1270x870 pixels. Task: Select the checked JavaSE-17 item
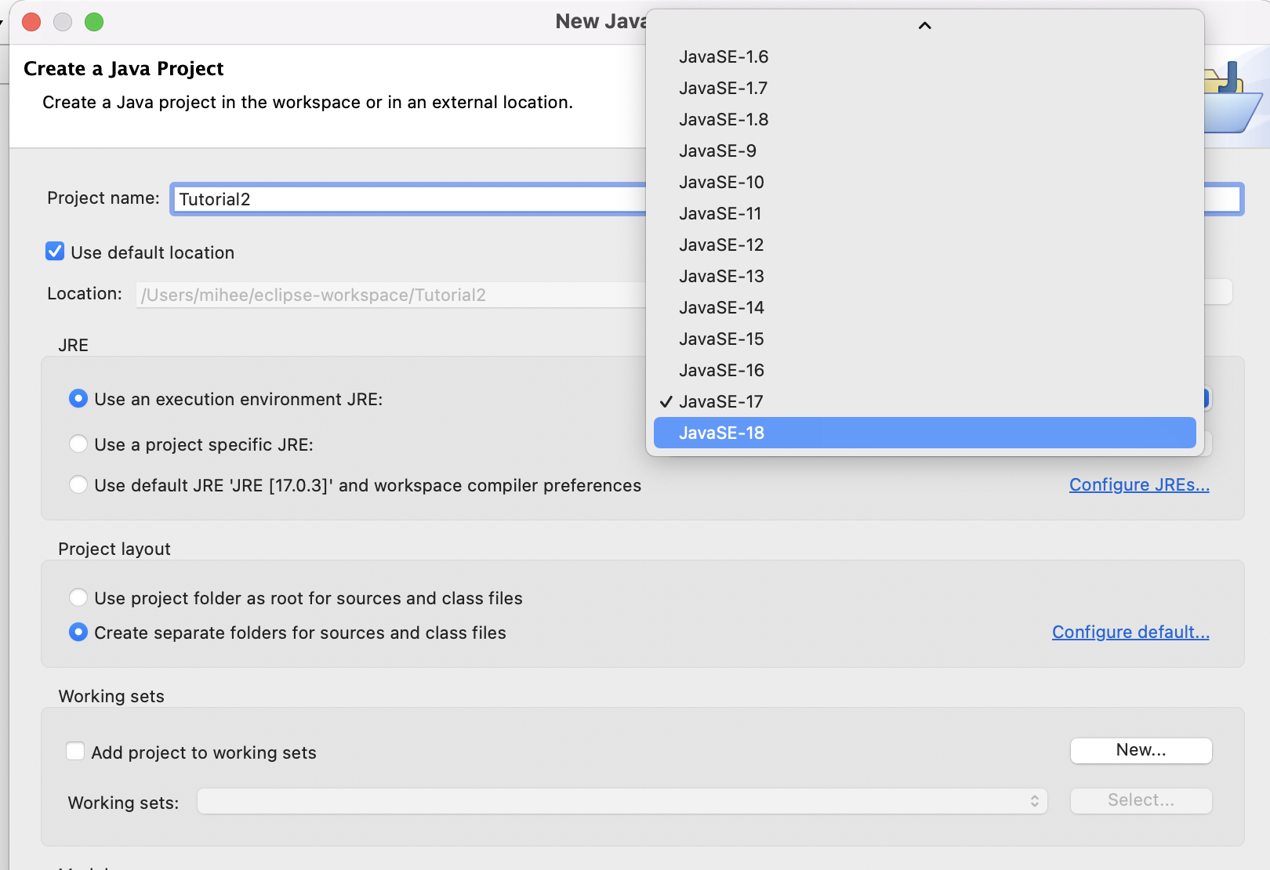click(924, 401)
